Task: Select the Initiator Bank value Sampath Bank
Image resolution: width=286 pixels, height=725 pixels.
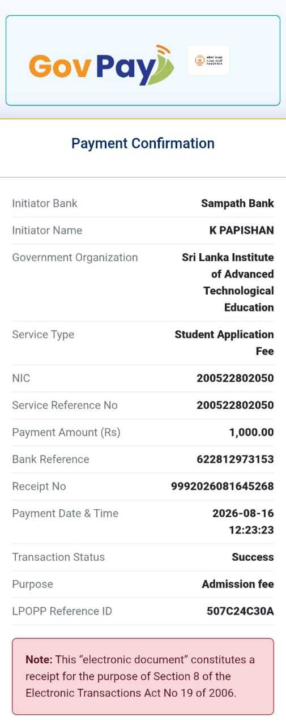Action: click(x=237, y=203)
